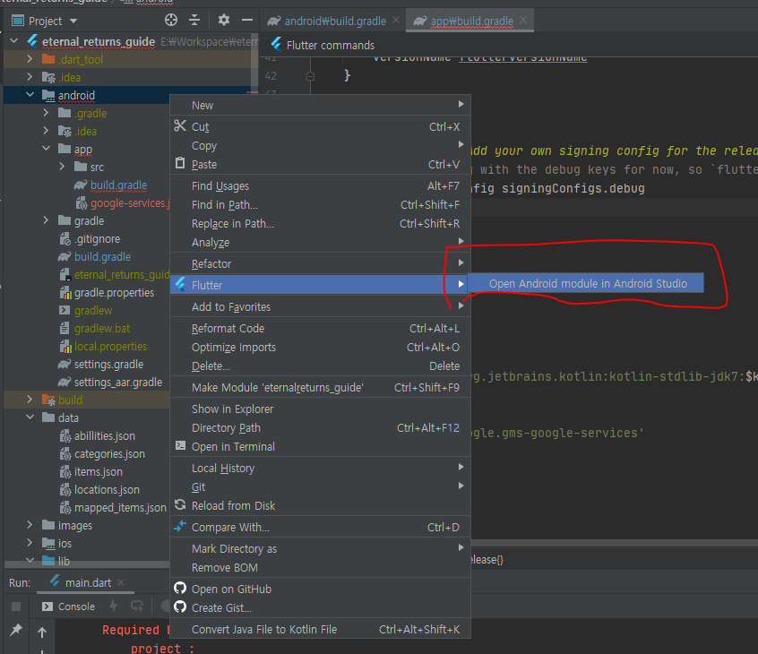Choose Compare With...
The height and width of the screenshot is (654, 758).
pos(320,527)
